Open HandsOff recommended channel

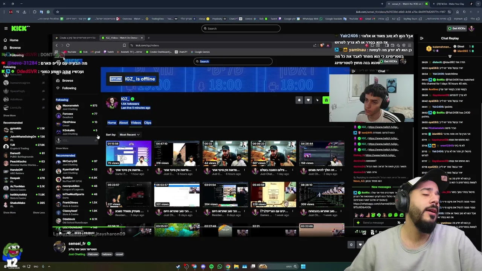(24, 171)
